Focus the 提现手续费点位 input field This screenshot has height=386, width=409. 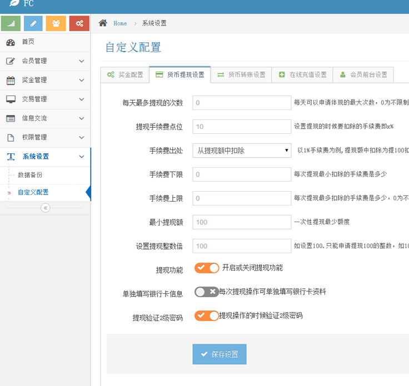tap(242, 127)
